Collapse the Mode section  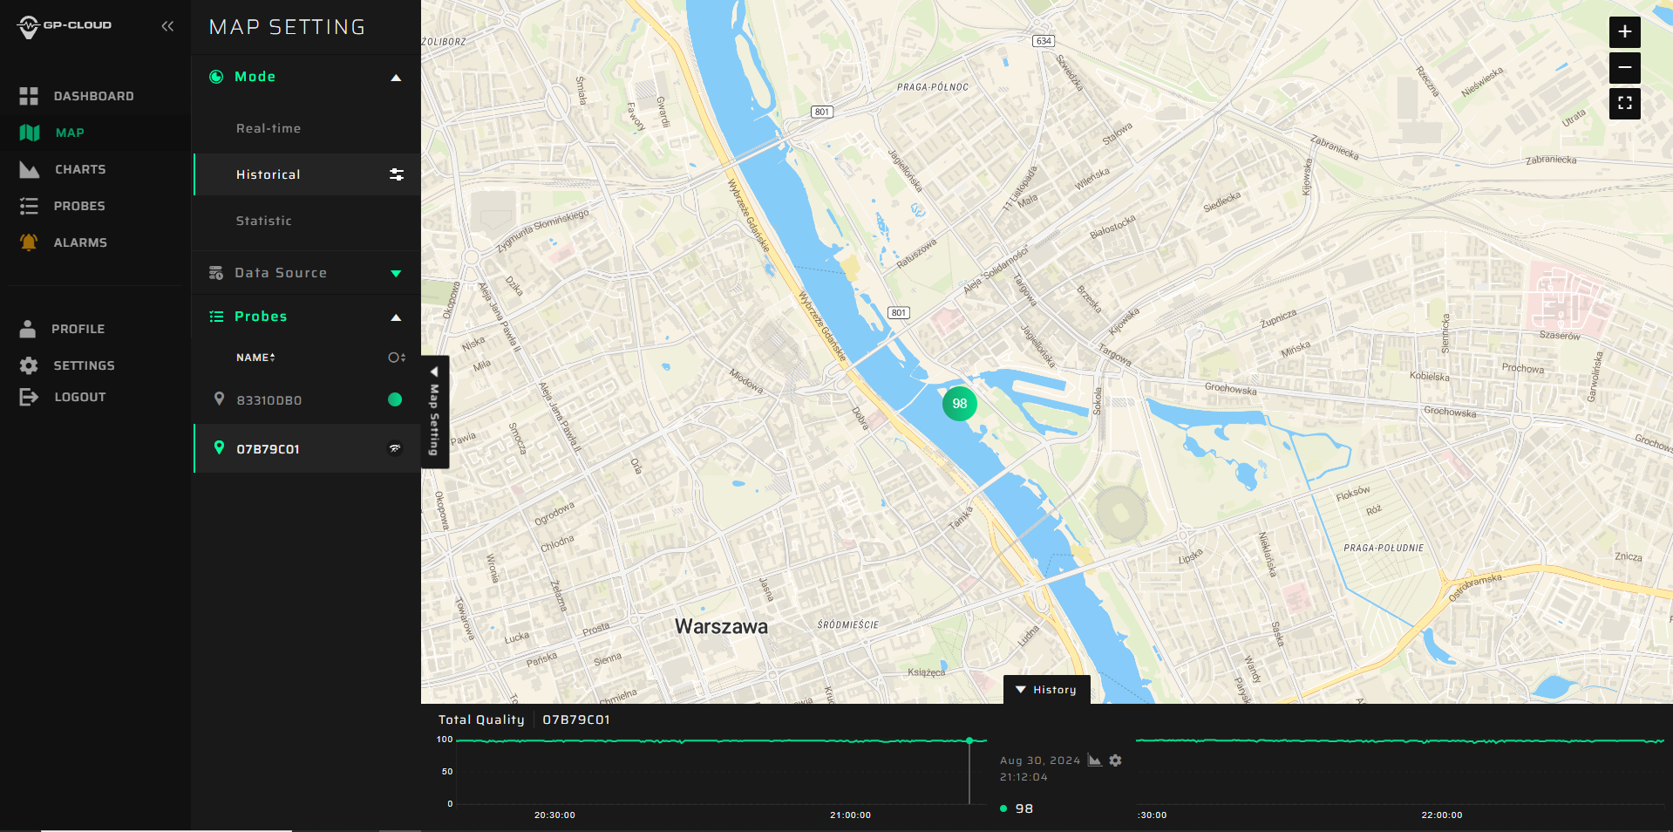click(x=396, y=78)
